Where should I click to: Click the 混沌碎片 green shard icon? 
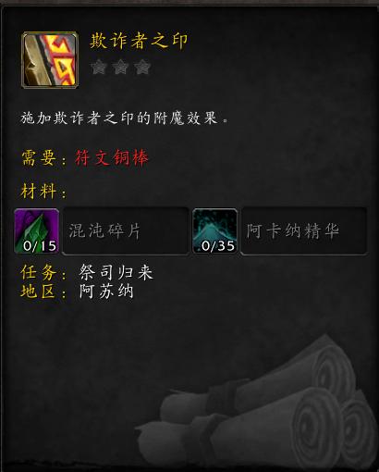tap(37, 231)
